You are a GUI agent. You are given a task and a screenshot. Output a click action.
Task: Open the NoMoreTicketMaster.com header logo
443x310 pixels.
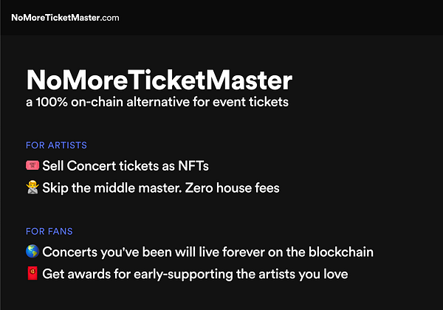click(x=65, y=17)
